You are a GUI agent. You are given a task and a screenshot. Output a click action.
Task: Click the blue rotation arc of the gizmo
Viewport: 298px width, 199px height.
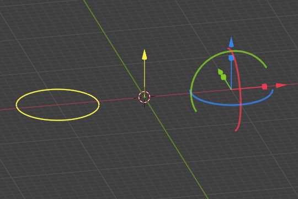[231, 104]
